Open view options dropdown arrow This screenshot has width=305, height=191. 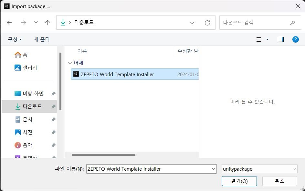pyautogui.click(x=267, y=39)
